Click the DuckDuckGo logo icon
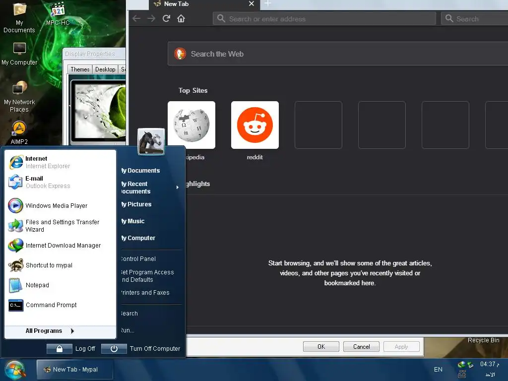Viewport: 508px width, 381px height. (180, 54)
